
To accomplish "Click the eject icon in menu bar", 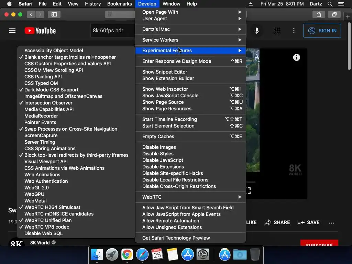I will [x=251, y=4].
